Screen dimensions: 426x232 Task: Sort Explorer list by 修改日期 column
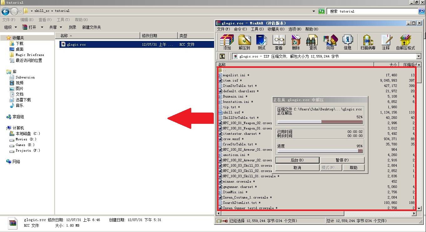[x=158, y=36]
